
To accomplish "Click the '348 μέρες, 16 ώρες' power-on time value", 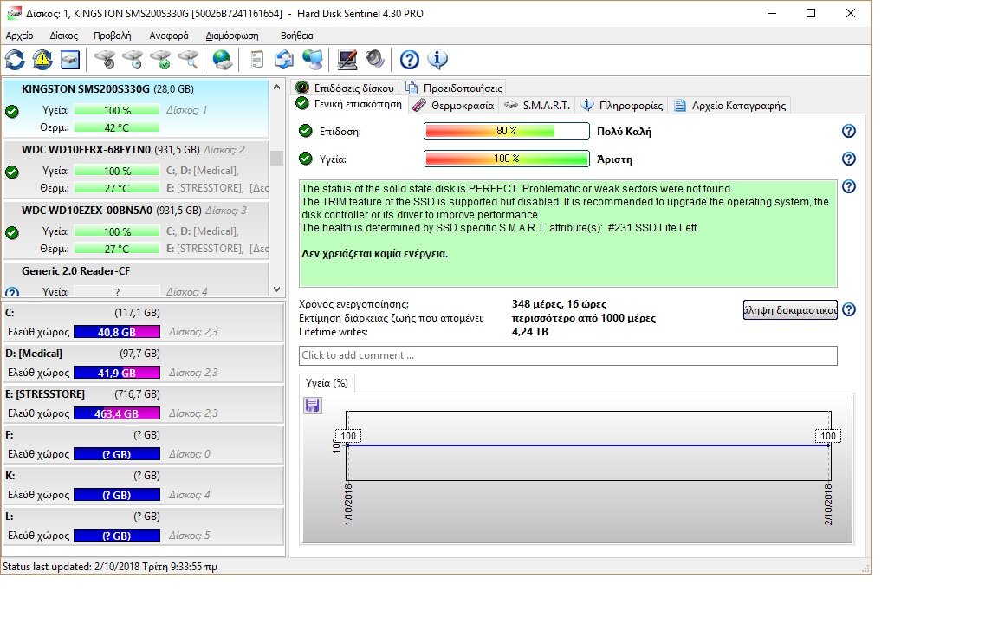I will click(x=559, y=304).
